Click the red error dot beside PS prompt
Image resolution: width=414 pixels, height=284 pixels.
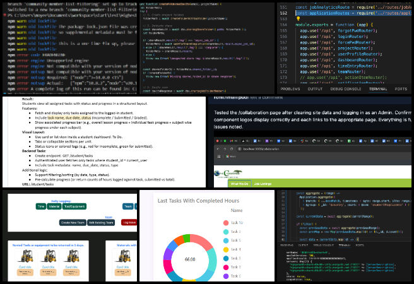tap(4, 15)
